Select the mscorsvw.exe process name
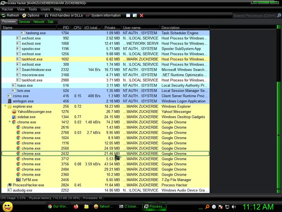Screen dimensions: 282x212 coord(33,75)
